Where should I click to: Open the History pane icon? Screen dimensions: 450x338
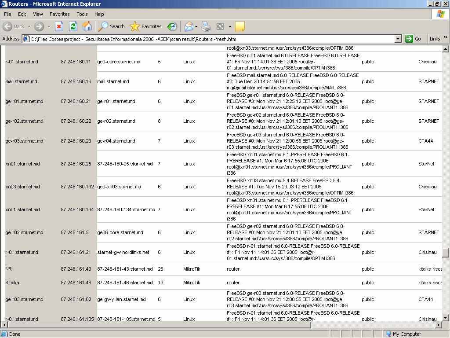172,26
